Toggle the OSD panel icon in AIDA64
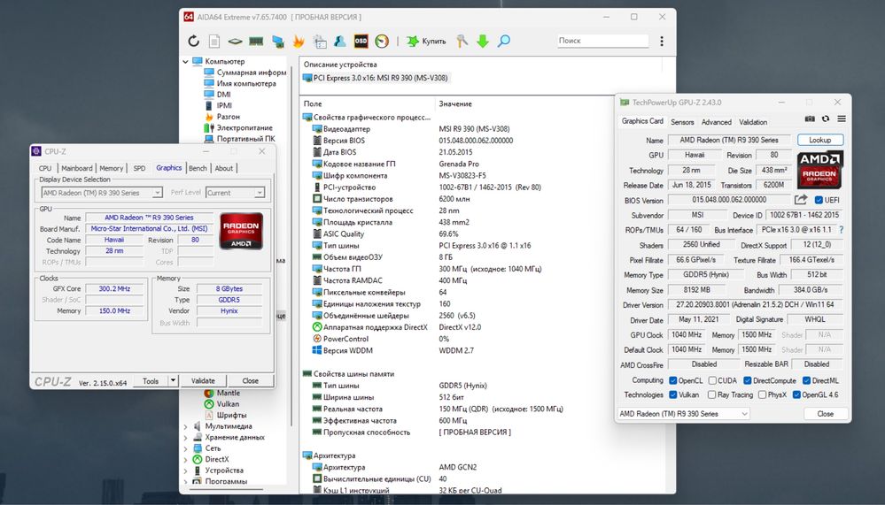The height and width of the screenshot is (505, 885). [x=361, y=41]
